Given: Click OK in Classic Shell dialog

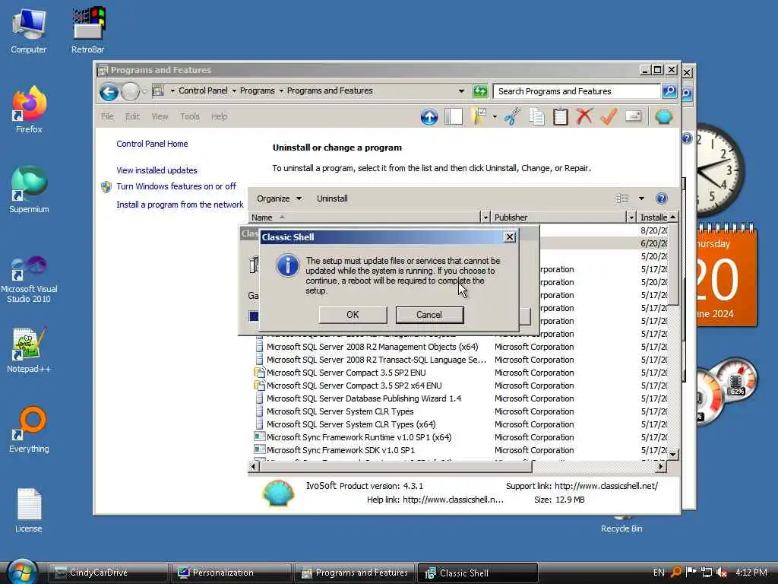Looking at the screenshot, I should 353,315.
